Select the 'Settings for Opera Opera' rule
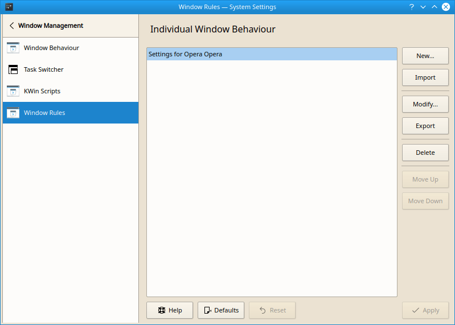455x325 pixels. [x=272, y=54]
